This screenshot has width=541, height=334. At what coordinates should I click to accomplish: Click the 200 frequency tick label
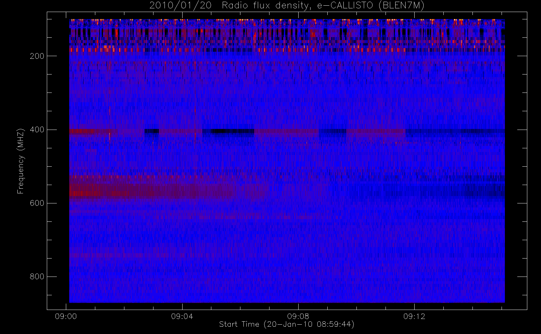point(37,56)
